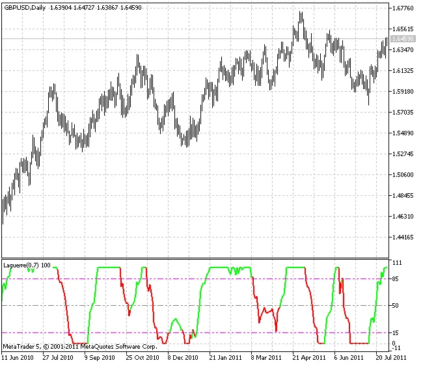This screenshot has width=423, height=365.
Task: Click the 11 Jun 2010 date label
Action: [x=18, y=358]
